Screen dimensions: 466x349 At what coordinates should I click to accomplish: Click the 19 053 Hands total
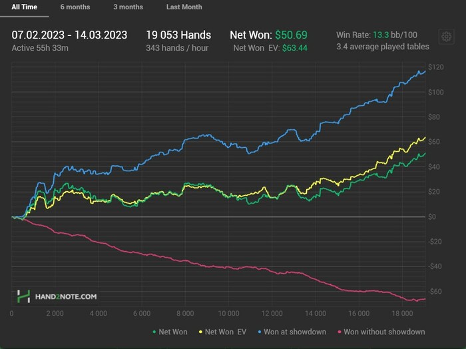coord(178,35)
